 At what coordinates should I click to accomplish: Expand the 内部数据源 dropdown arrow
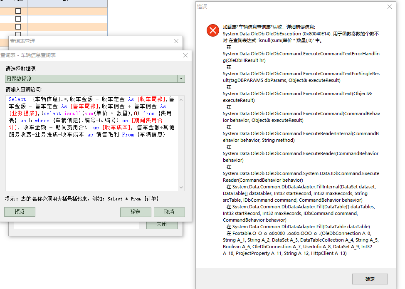point(181,79)
